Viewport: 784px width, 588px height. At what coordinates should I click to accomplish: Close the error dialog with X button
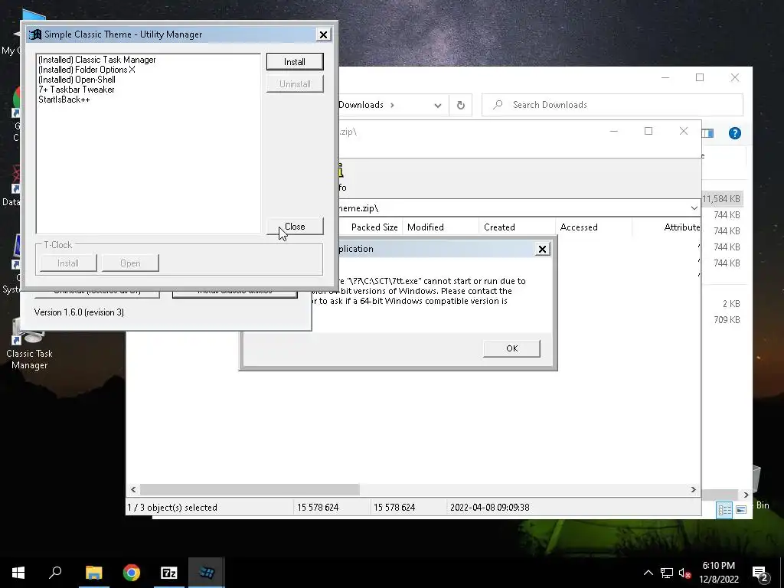click(x=542, y=249)
